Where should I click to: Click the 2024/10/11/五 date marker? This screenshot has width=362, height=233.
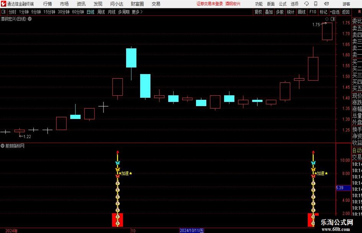tap(192, 230)
